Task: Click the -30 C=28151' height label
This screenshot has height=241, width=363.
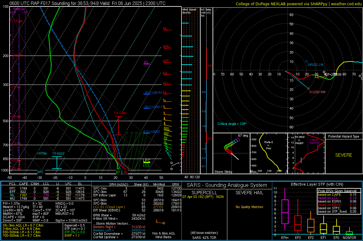Action: point(153,93)
